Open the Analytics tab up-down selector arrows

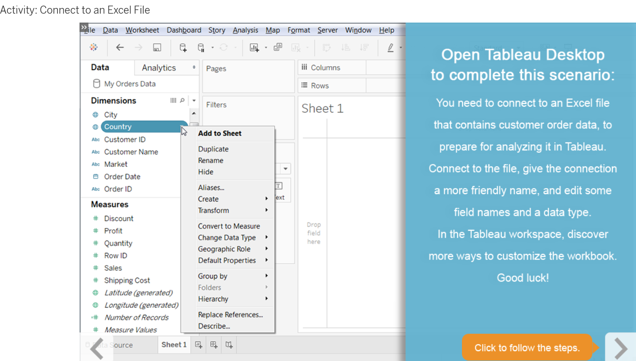pos(194,68)
